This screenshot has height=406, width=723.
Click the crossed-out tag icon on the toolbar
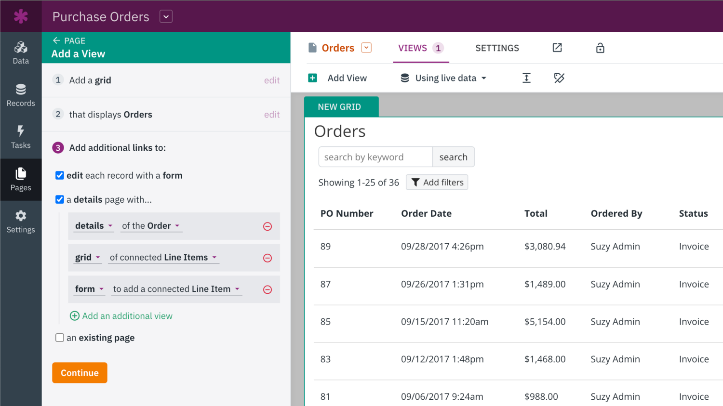pyautogui.click(x=559, y=78)
